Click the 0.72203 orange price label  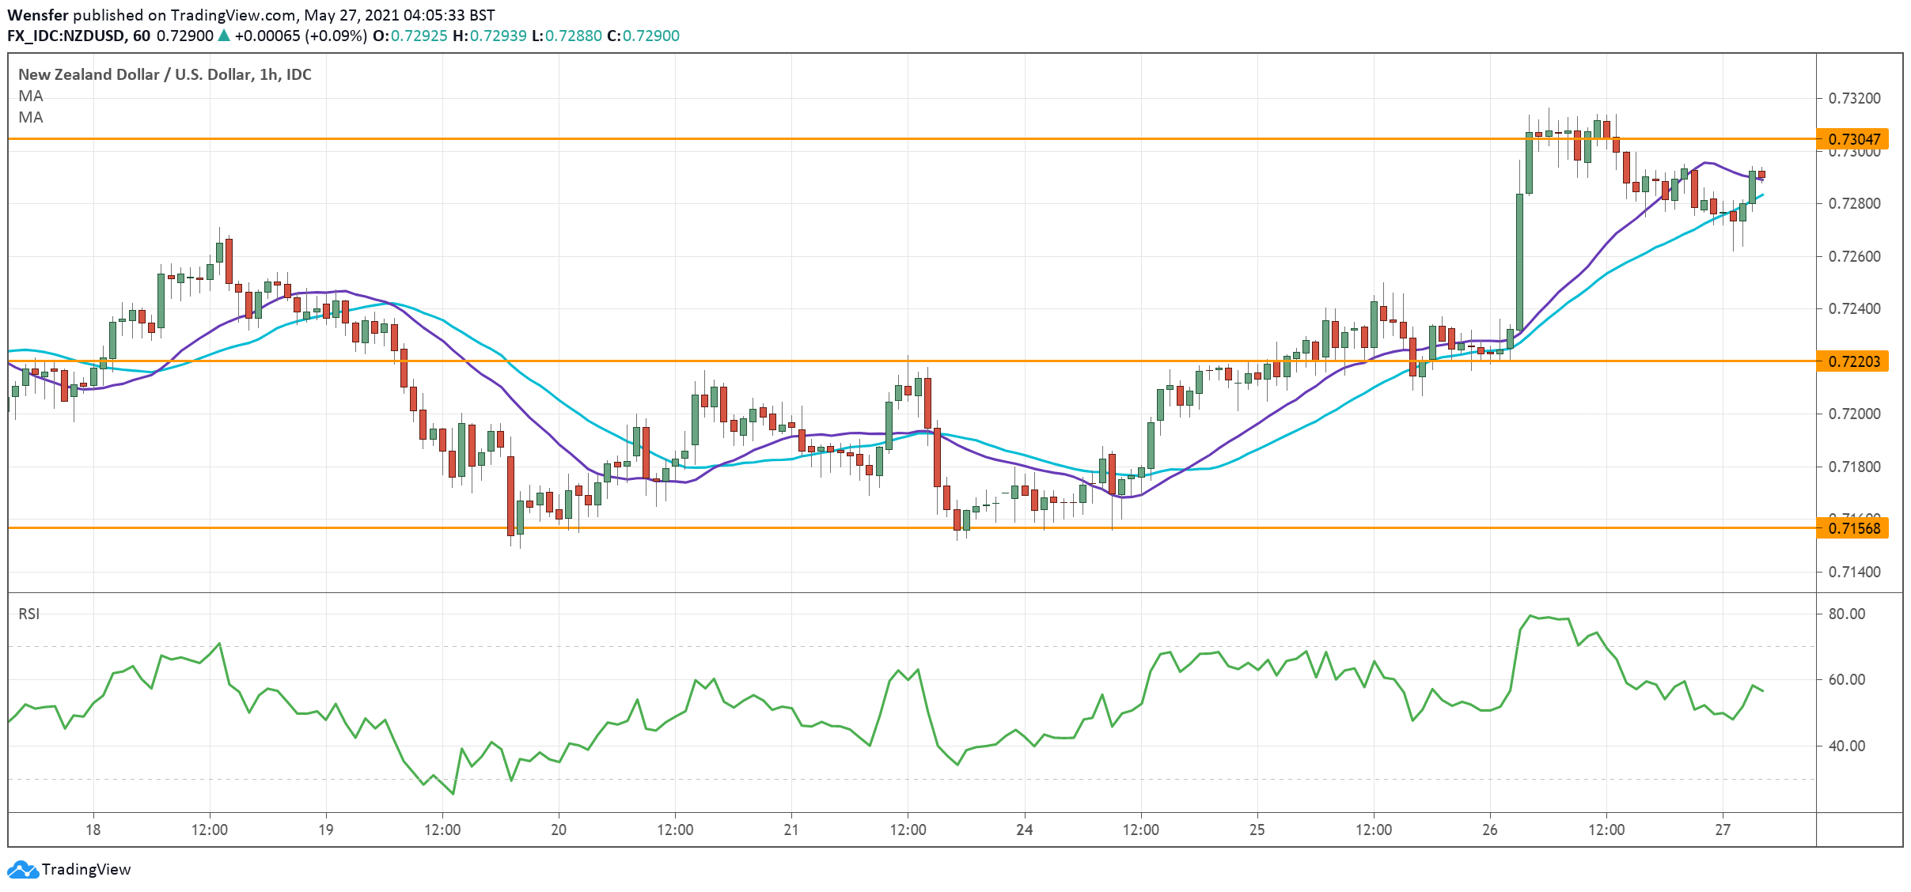tap(1852, 361)
